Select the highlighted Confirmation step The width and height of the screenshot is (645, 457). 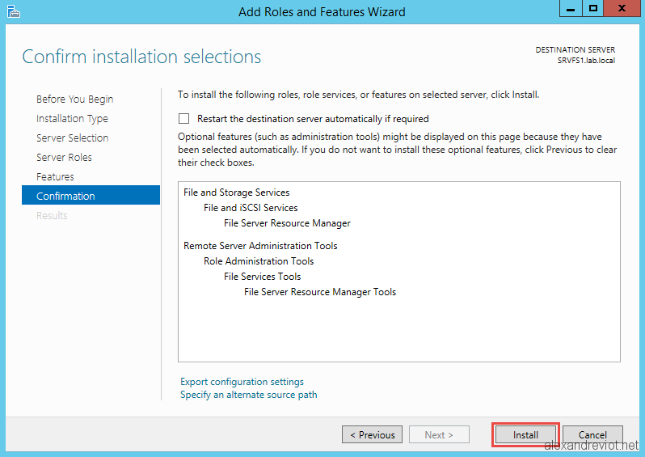(91, 195)
